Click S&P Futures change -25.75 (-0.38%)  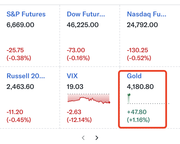19,54
